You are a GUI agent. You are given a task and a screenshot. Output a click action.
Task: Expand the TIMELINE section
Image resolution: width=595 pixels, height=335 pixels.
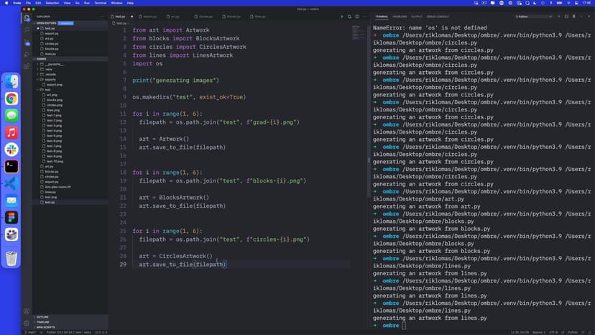click(x=42, y=322)
